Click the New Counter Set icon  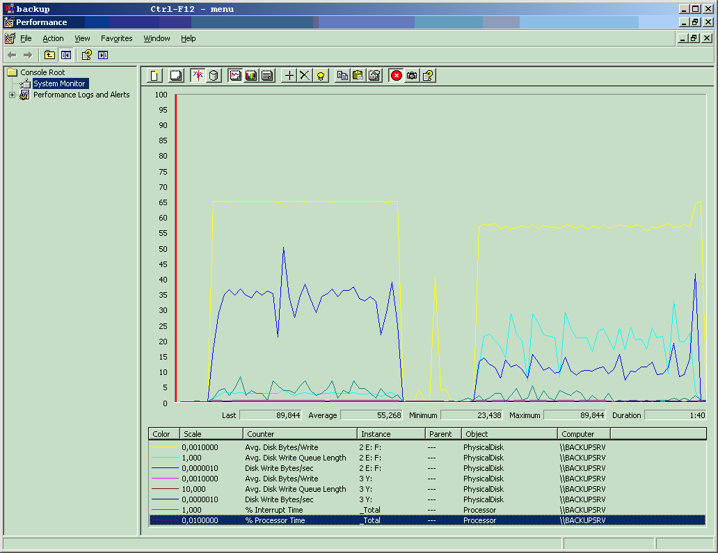154,75
